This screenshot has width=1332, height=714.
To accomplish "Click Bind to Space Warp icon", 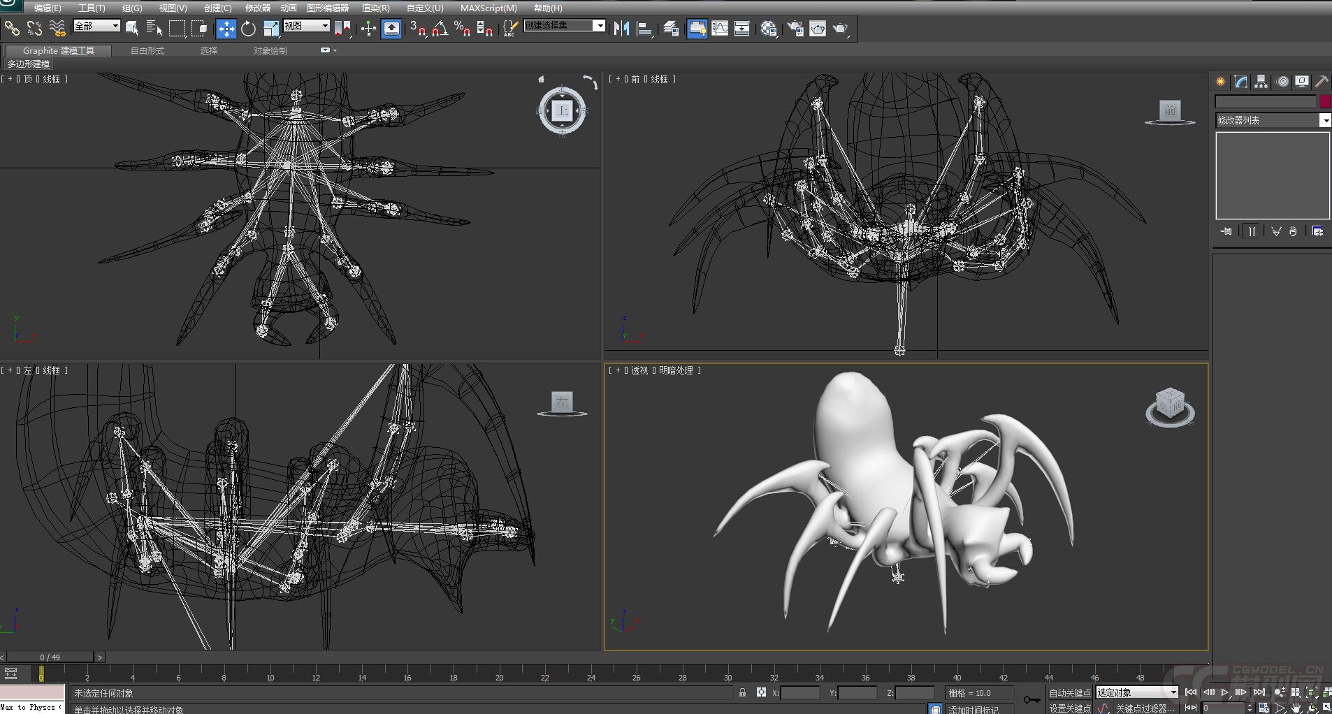I will click(x=57, y=28).
